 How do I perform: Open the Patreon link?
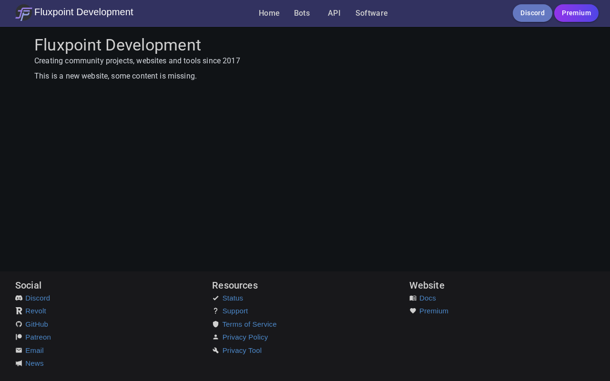coord(38,337)
